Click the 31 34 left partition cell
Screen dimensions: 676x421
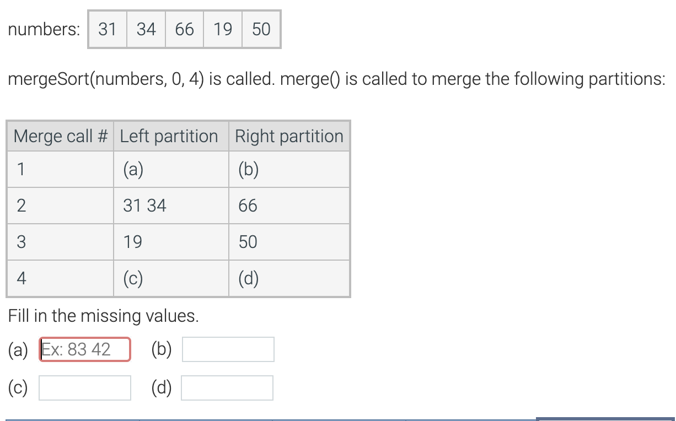click(x=142, y=205)
